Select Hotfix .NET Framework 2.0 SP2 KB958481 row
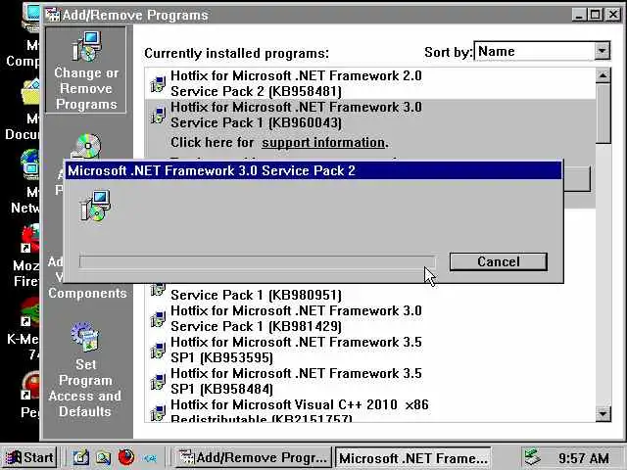Viewport: 627px width, 470px height. pyautogui.click(x=370, y=83)
